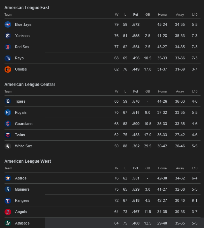Open the Royals KC logo

click(x=8, y=112)
